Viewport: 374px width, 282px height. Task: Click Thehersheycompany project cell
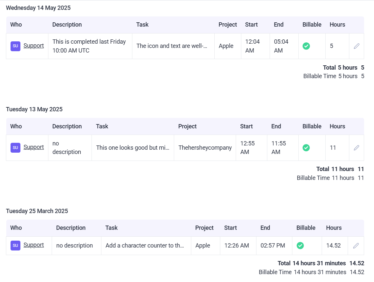[205, 148]
